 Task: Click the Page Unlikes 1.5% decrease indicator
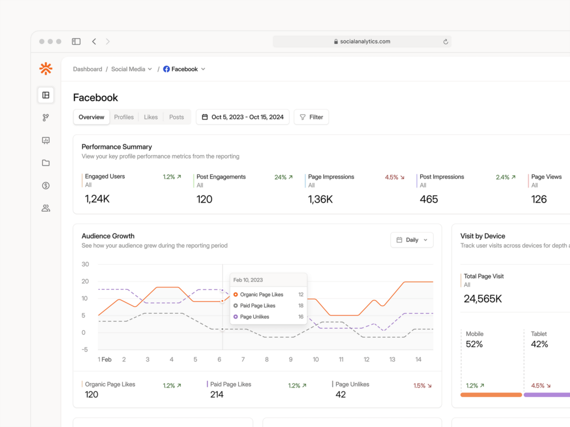(423, 386)
